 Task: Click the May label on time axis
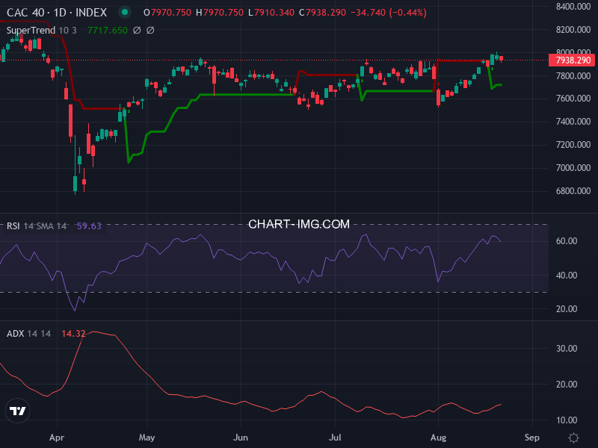147,438
